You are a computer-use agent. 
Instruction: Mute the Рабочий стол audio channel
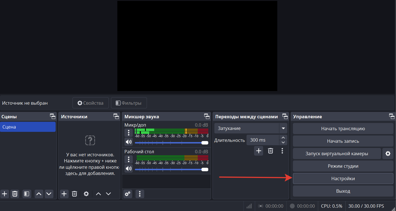click(x=128, y=169)
